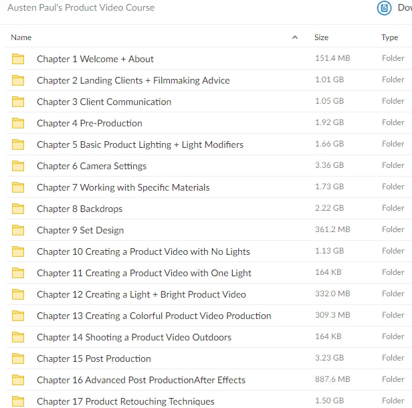
Task: Open Chapter 14 Shooting a Product Video Outdoors
Action: click(134, 337)
